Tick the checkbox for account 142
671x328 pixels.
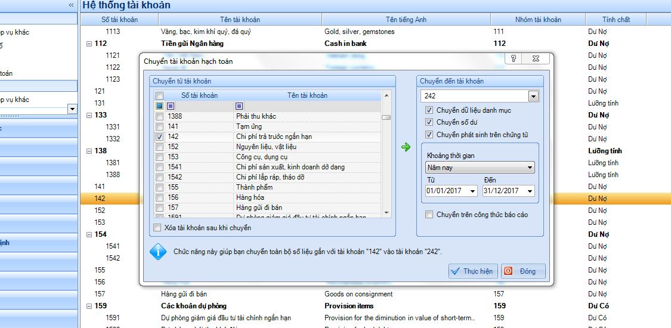(x=159, y=137)
